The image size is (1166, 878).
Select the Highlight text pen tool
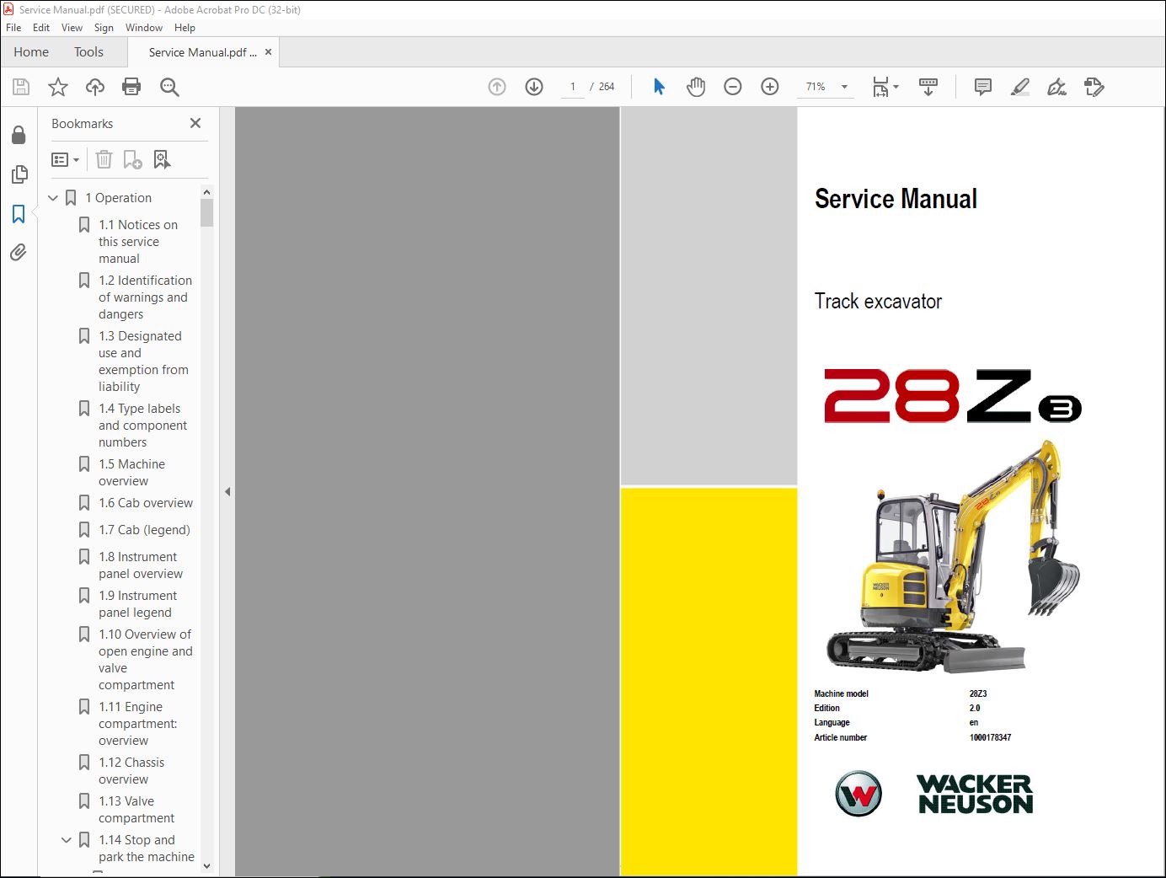(1019, 87)
